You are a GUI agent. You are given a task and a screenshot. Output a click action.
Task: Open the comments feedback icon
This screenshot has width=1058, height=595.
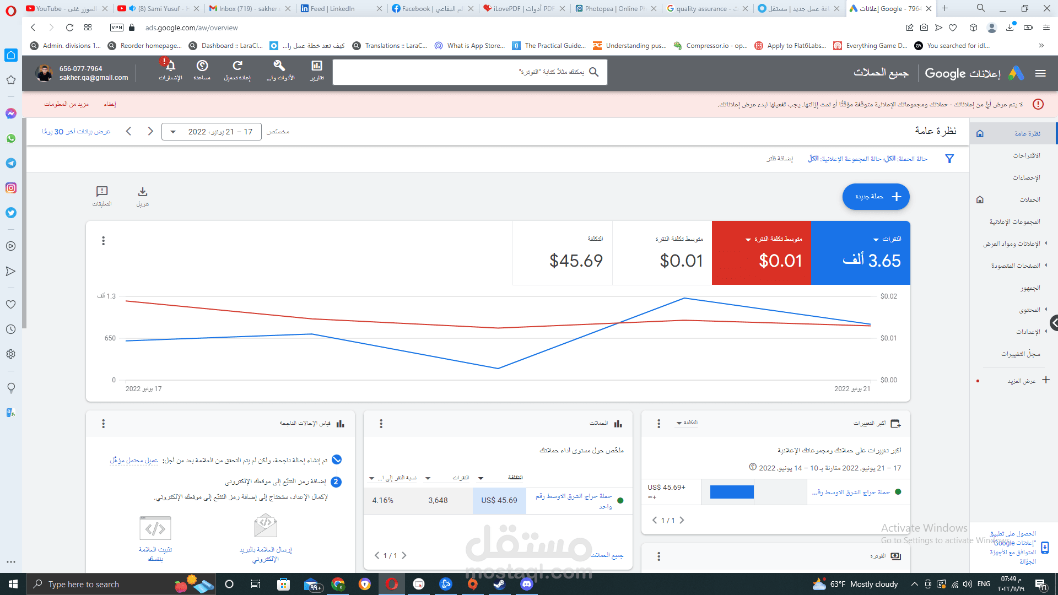pos(102,192)
